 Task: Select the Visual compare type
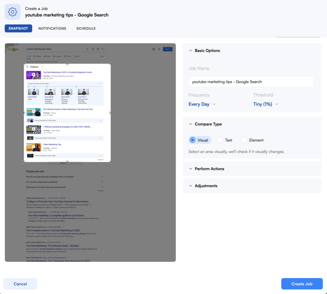coord(193,140)
